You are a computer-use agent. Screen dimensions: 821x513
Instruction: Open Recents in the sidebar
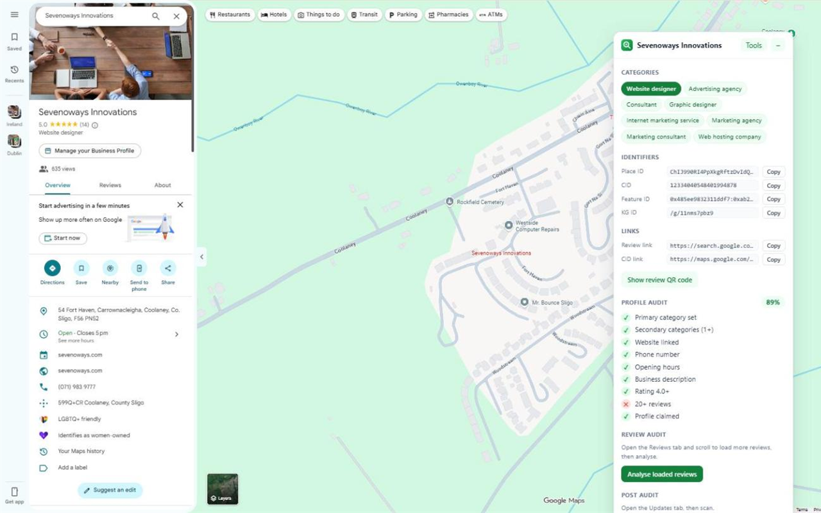(14, 74)
